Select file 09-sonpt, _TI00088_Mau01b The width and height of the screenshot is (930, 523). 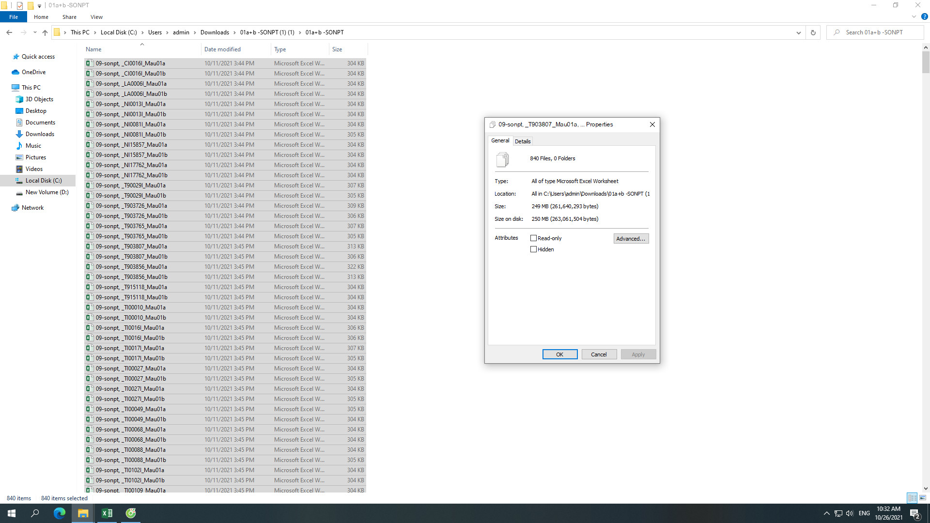click(225, 460)
